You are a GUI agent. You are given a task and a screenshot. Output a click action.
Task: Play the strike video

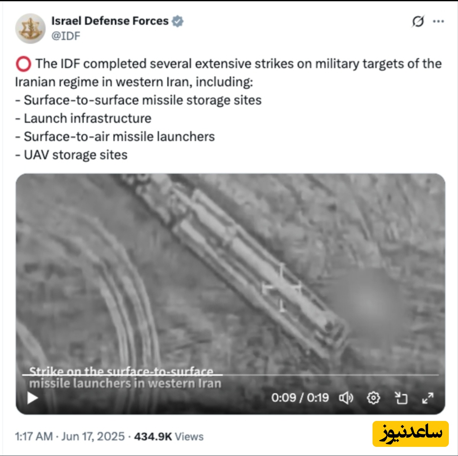coord(33,398)
